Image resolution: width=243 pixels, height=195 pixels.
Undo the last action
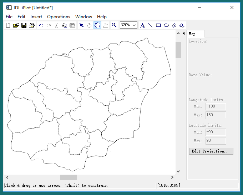coord(41,25)
